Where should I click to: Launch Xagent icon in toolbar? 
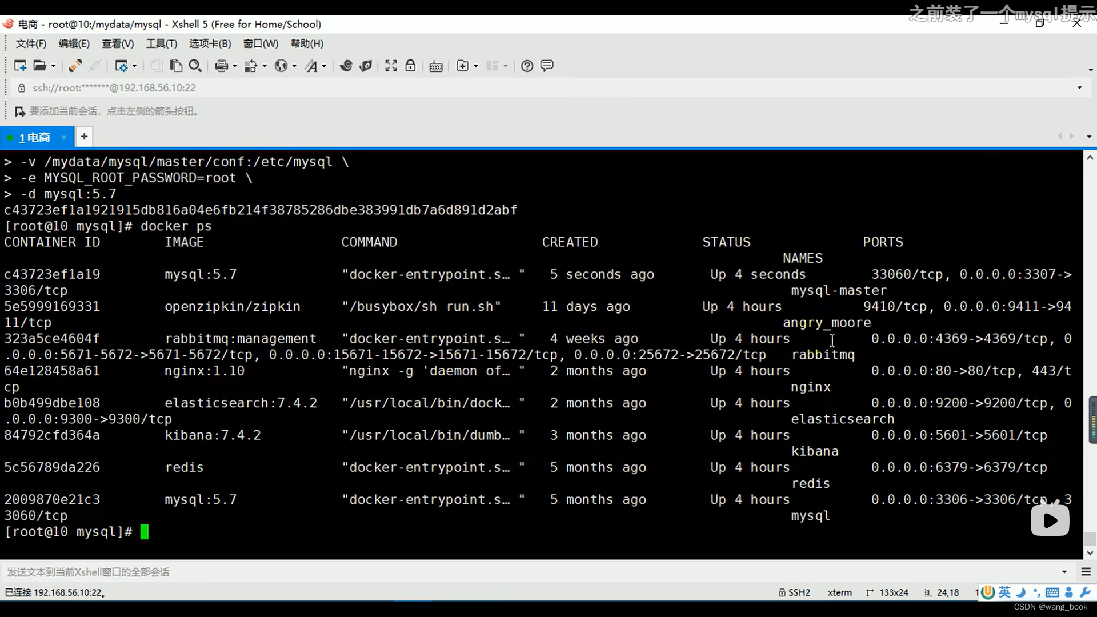click(366, 66)
